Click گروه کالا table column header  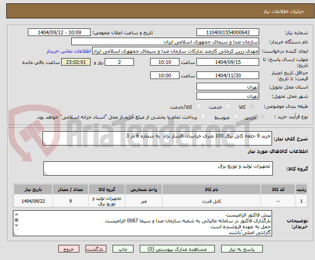107,189
